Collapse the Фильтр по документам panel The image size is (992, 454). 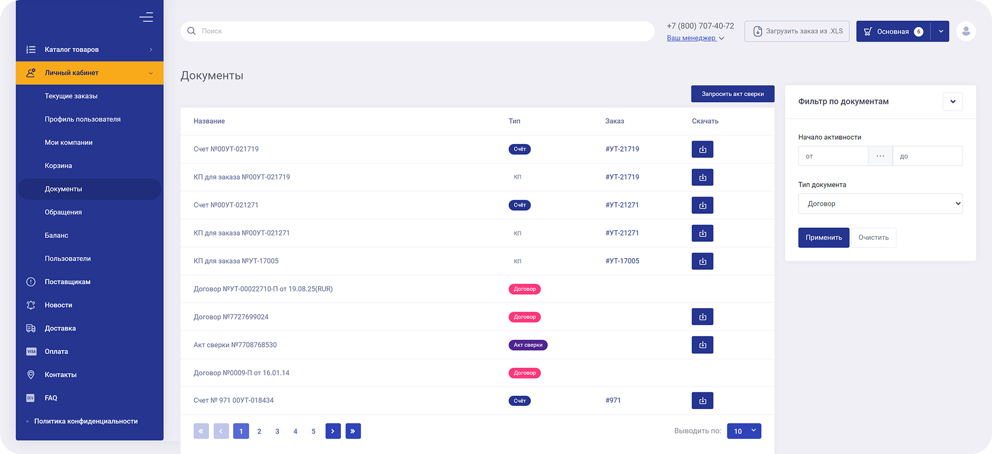click(x=952, y=102)
